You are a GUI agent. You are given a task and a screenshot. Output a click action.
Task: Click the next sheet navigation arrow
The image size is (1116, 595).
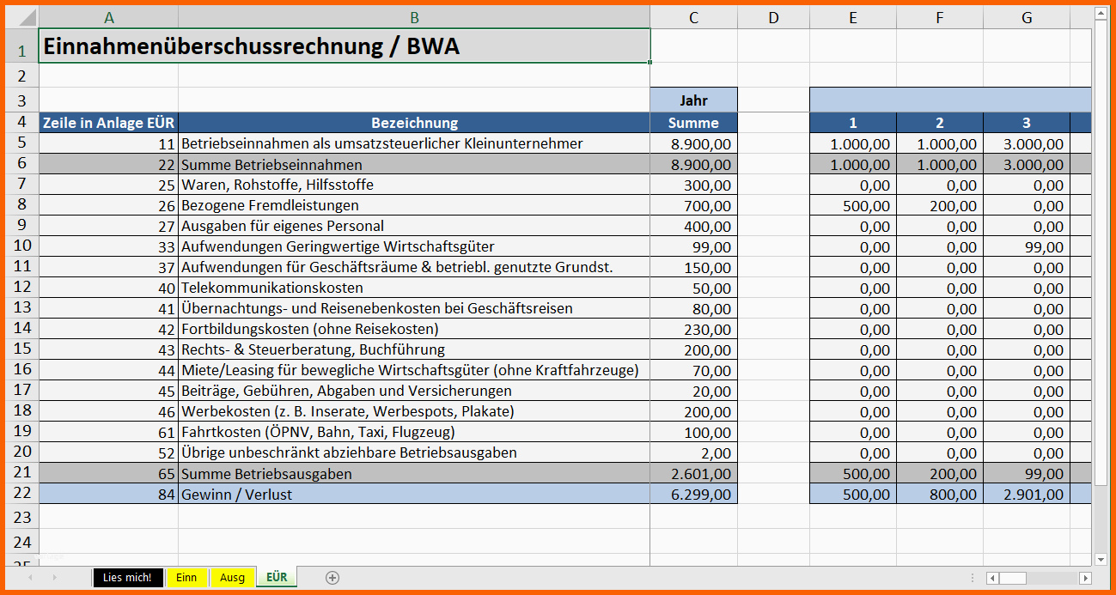tap(54, 578)
